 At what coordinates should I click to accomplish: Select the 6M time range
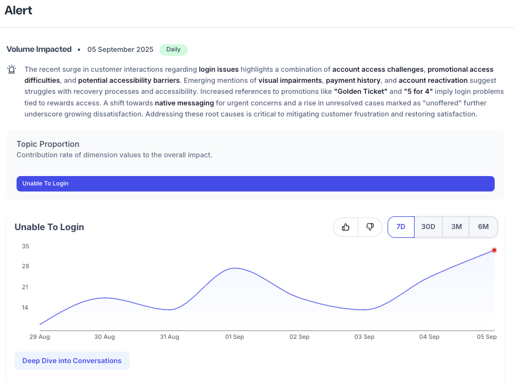click(483, 226)
